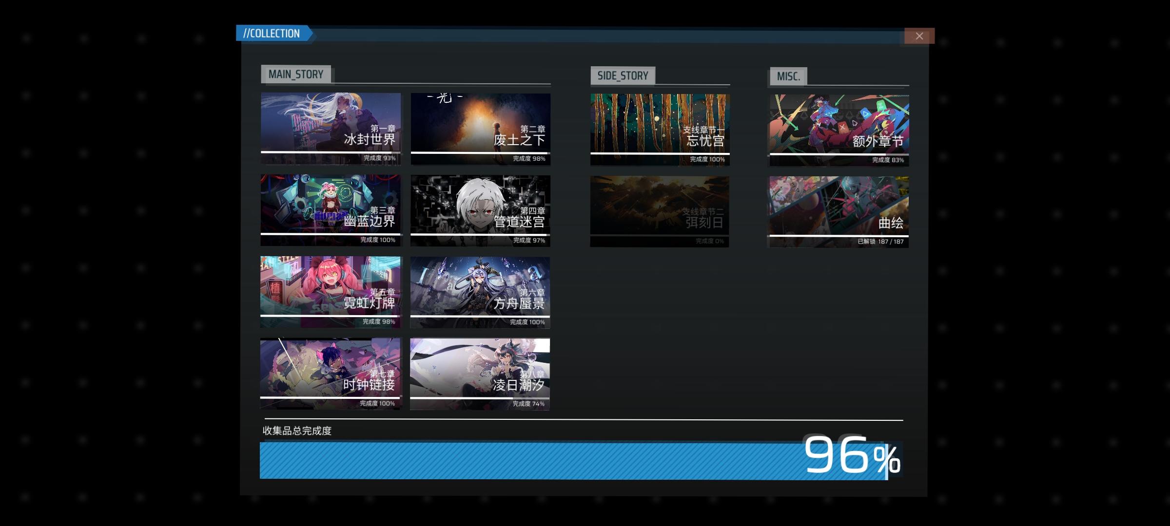
Task: Close the COLLECTION window
Action: [x=919, y=36]
